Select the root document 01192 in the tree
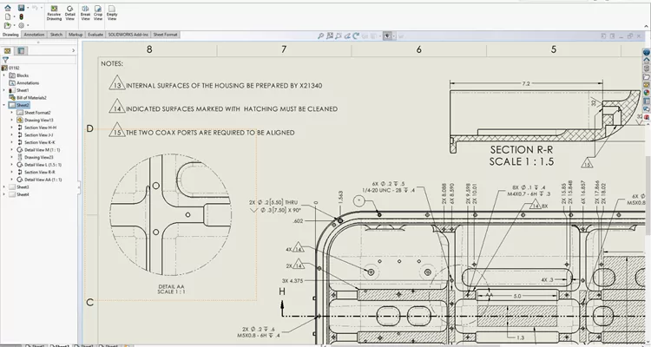The image size is (651, 347). point(10,68)
